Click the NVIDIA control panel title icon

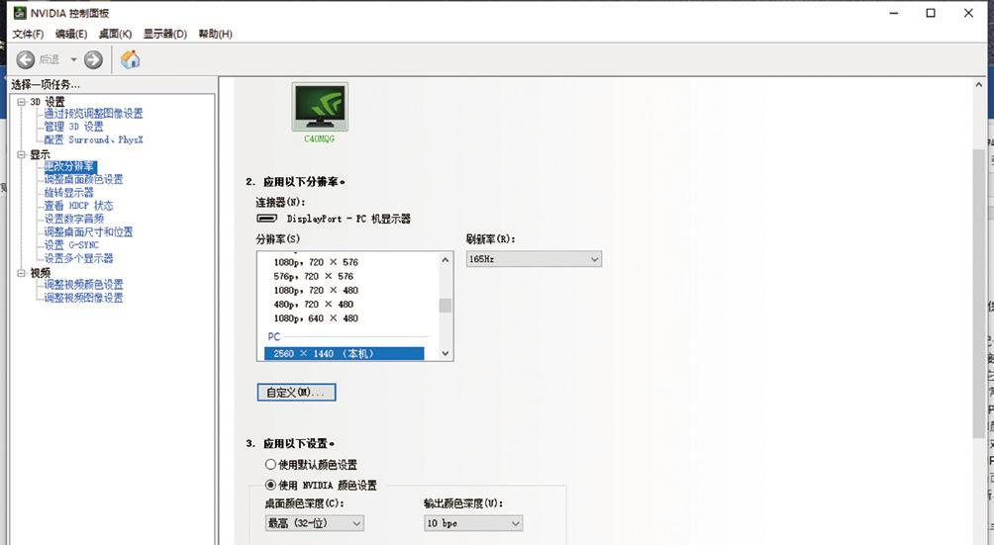click(20, 13)
